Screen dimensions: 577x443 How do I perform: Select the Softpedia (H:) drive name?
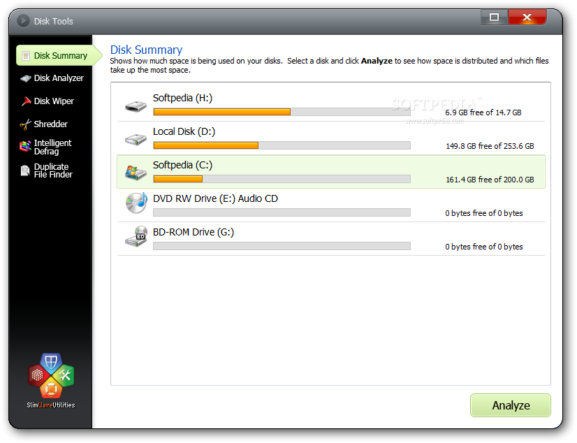182,98
